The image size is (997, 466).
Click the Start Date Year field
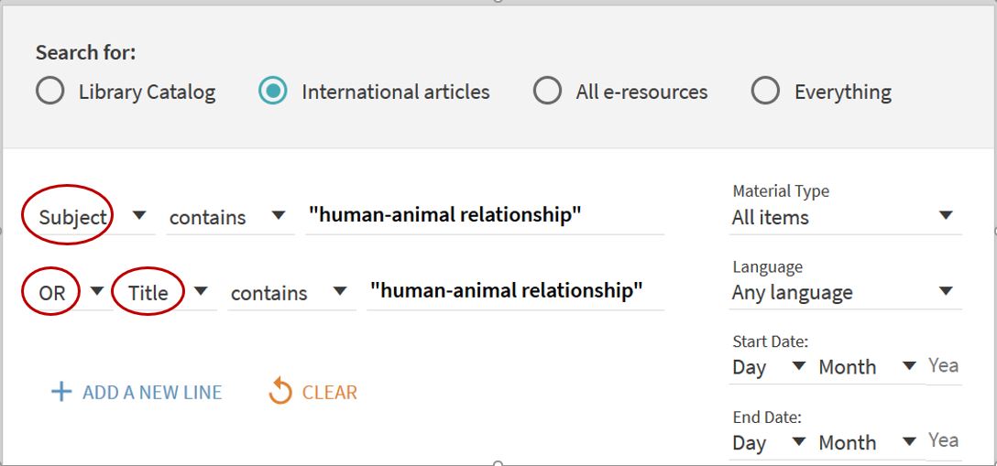point(944,366)
